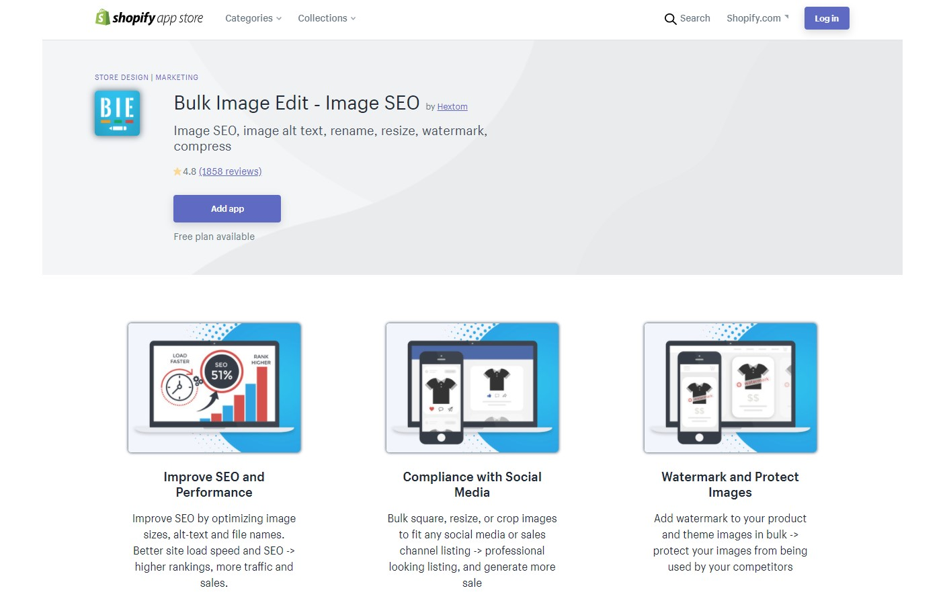Screen dimensions: 947x613
Task: Click the 4.8 rating value
Action: 190,171
